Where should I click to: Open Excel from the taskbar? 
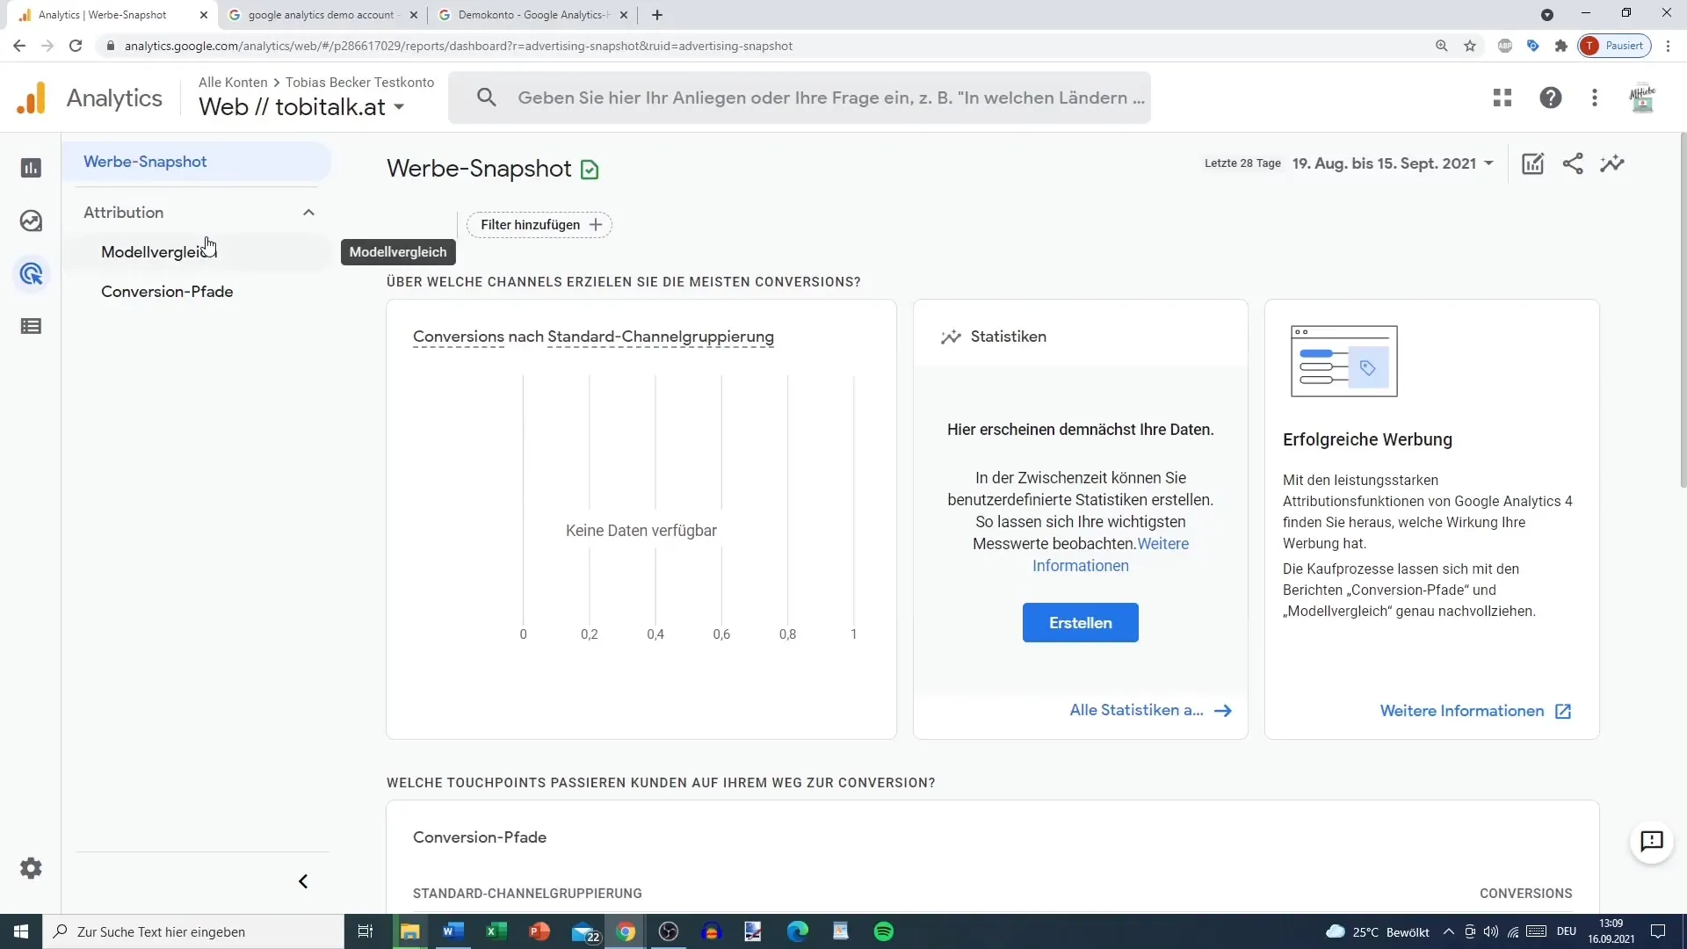point(496,931)
